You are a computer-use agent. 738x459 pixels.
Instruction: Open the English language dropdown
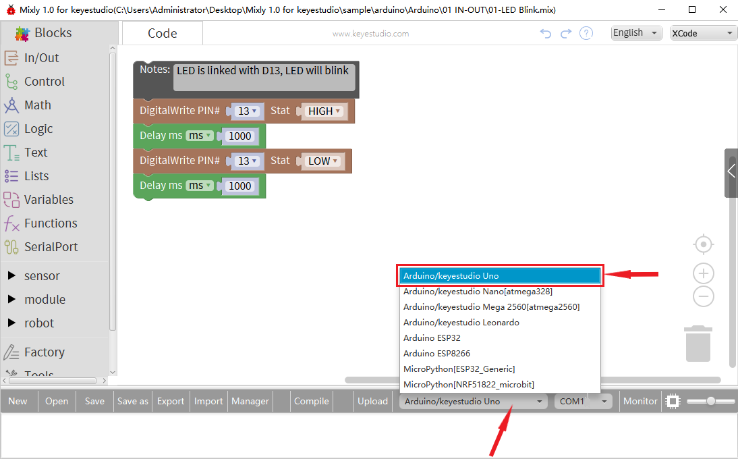click(636, 33)
